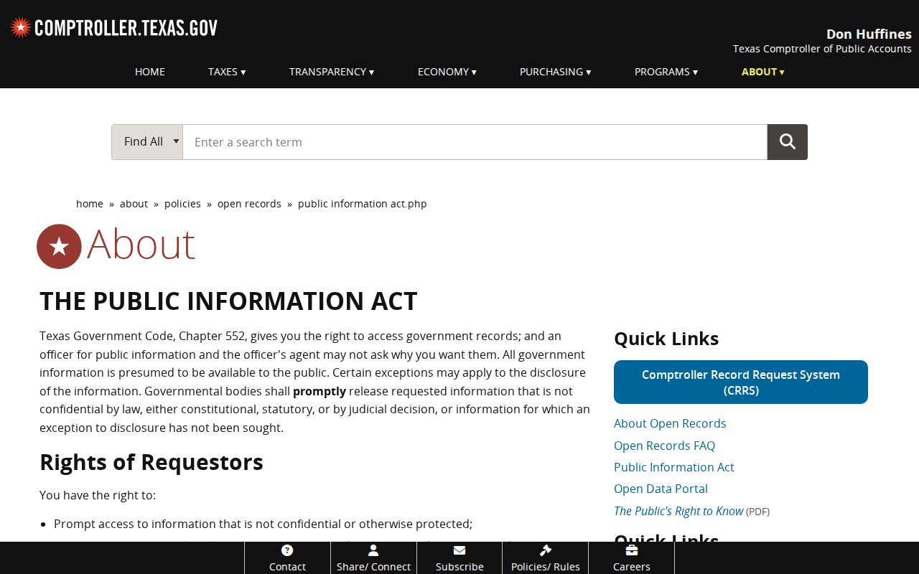Open The Public's Right to Know PDF

click(678, 511)
